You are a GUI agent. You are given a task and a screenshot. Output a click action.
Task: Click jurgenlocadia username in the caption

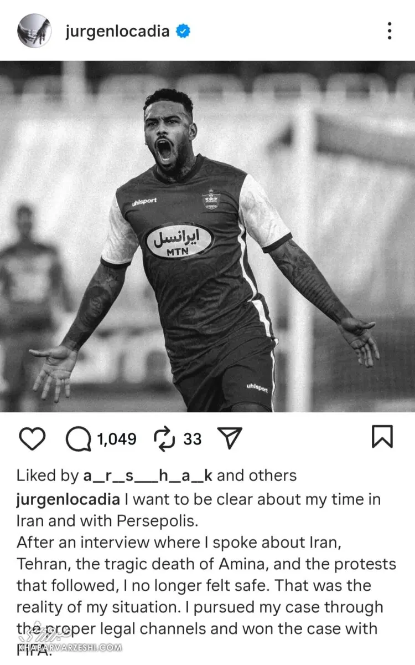coord(68,499)
